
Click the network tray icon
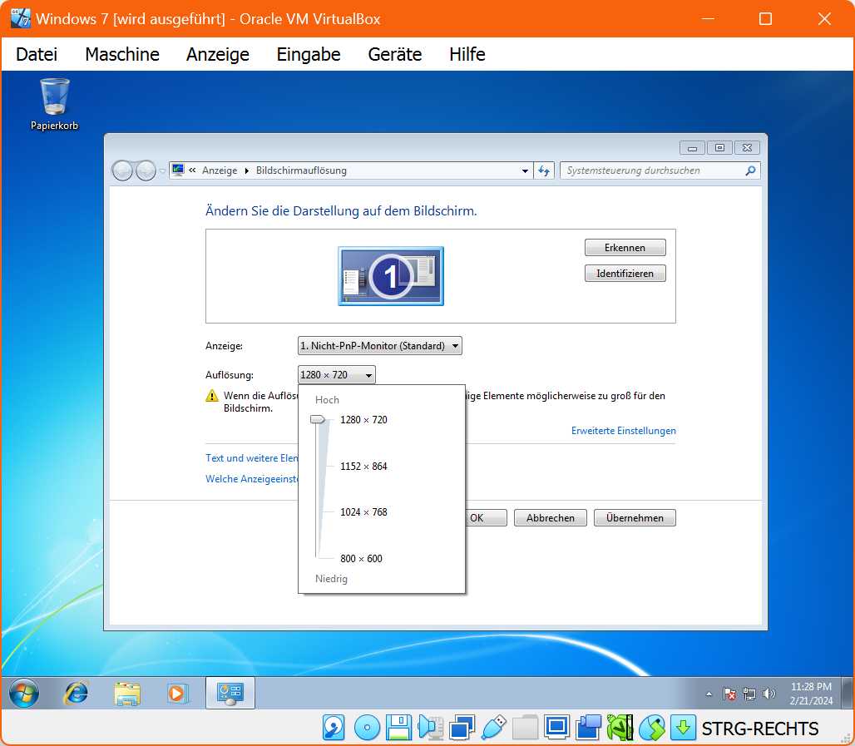pyautogui.click(x=749, y=694)
